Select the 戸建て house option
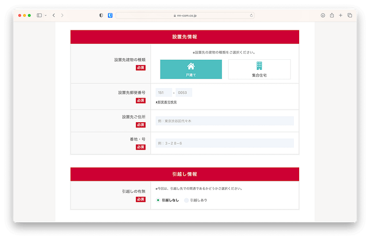370x240 pixels. (191, 69)
